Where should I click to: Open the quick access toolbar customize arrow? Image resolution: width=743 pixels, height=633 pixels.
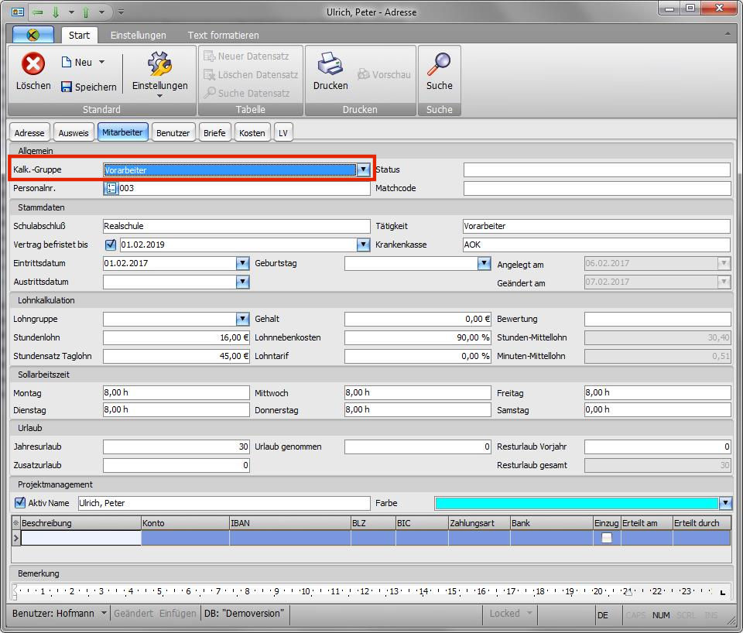click(121, 12)
